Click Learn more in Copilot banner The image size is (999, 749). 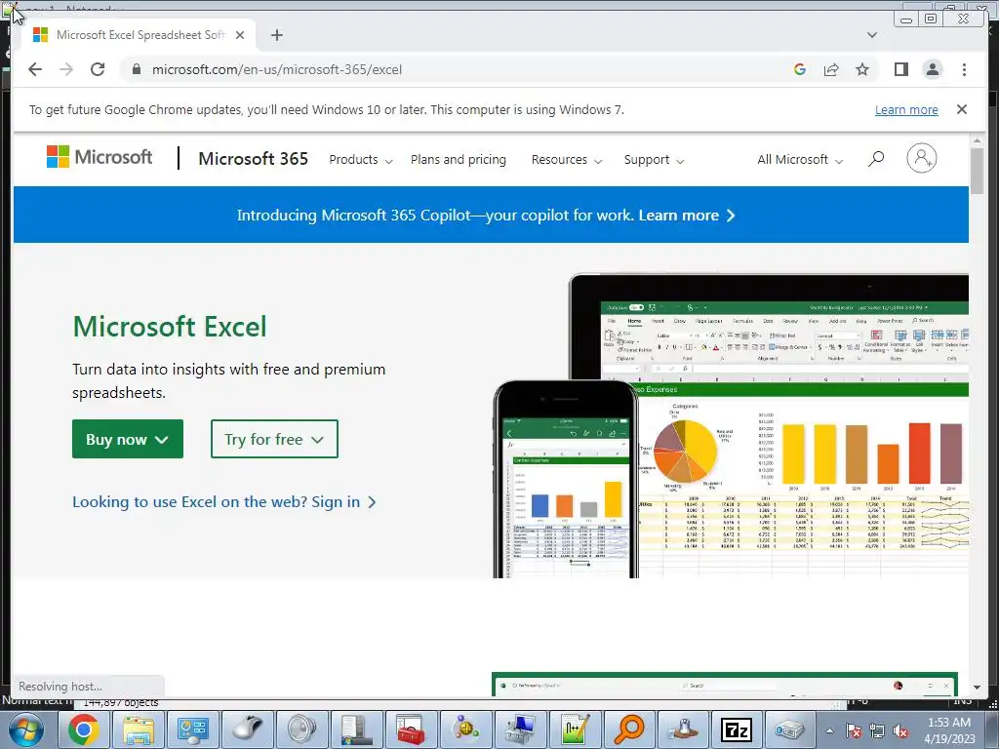coord(687,216)
